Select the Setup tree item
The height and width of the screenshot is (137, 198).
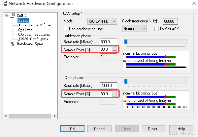click(23, 20)
